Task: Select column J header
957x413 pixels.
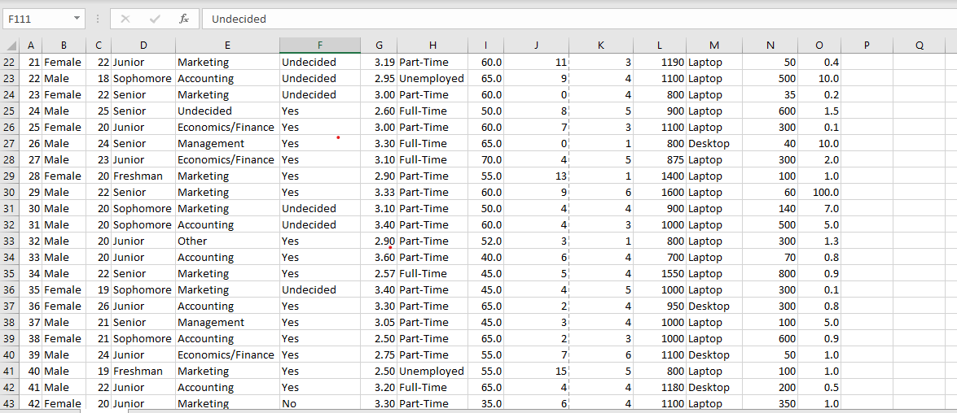Action: (537, 45)
